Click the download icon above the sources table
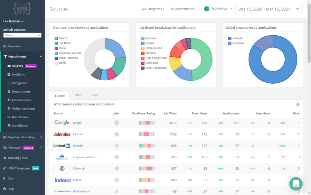The width and height of the screenshot is (311, 195). click(298, 104)
